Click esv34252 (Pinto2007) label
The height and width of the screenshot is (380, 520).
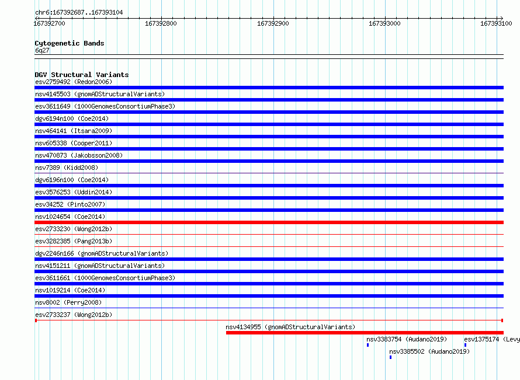(x=70, y=204)
